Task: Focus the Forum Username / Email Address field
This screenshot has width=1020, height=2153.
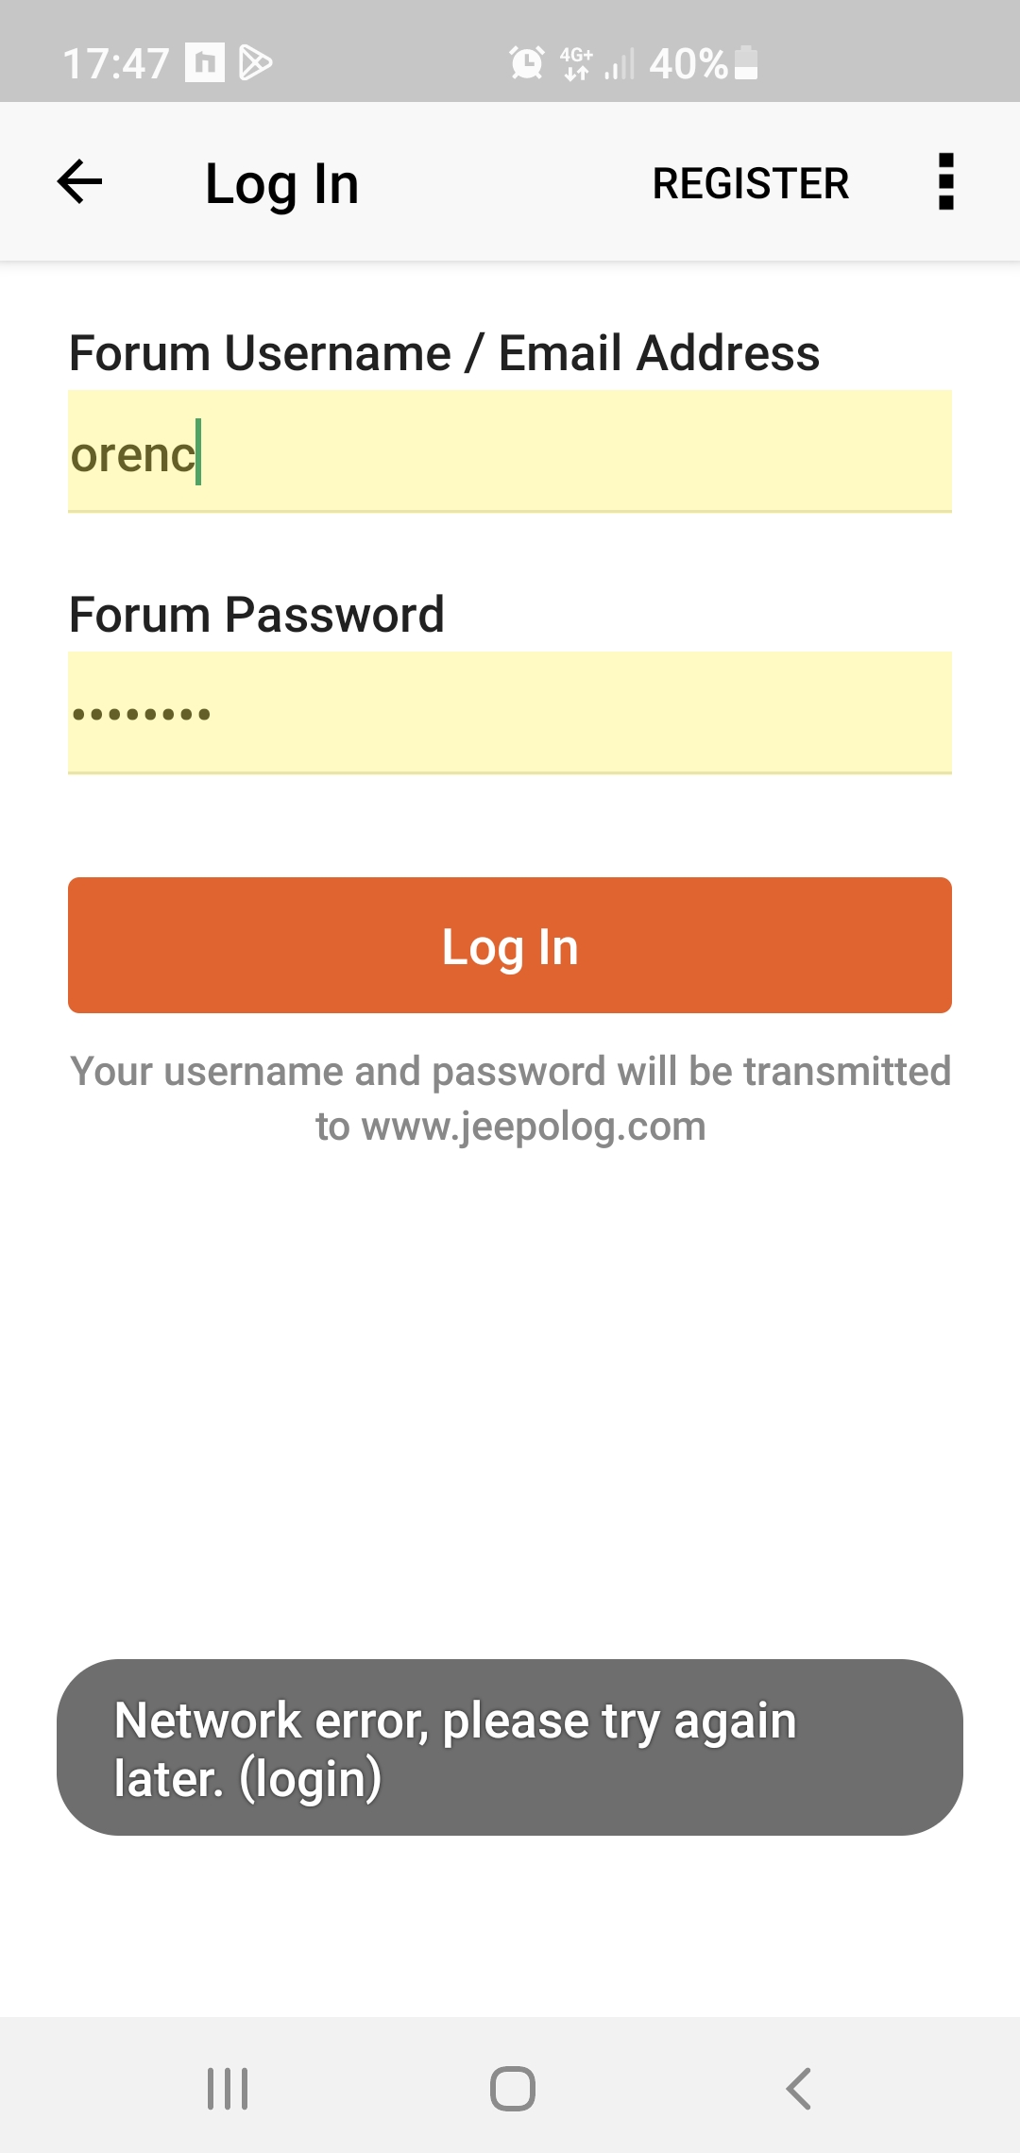Action: [510, 452]
